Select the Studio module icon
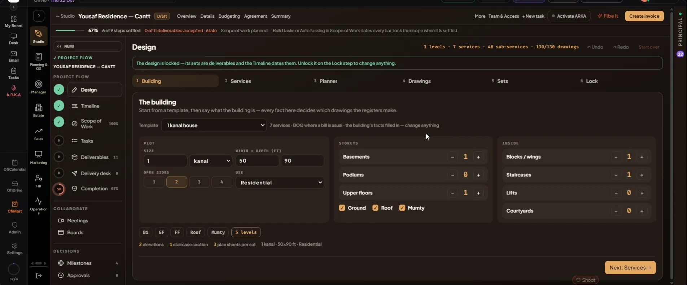 tap(39, 36)
